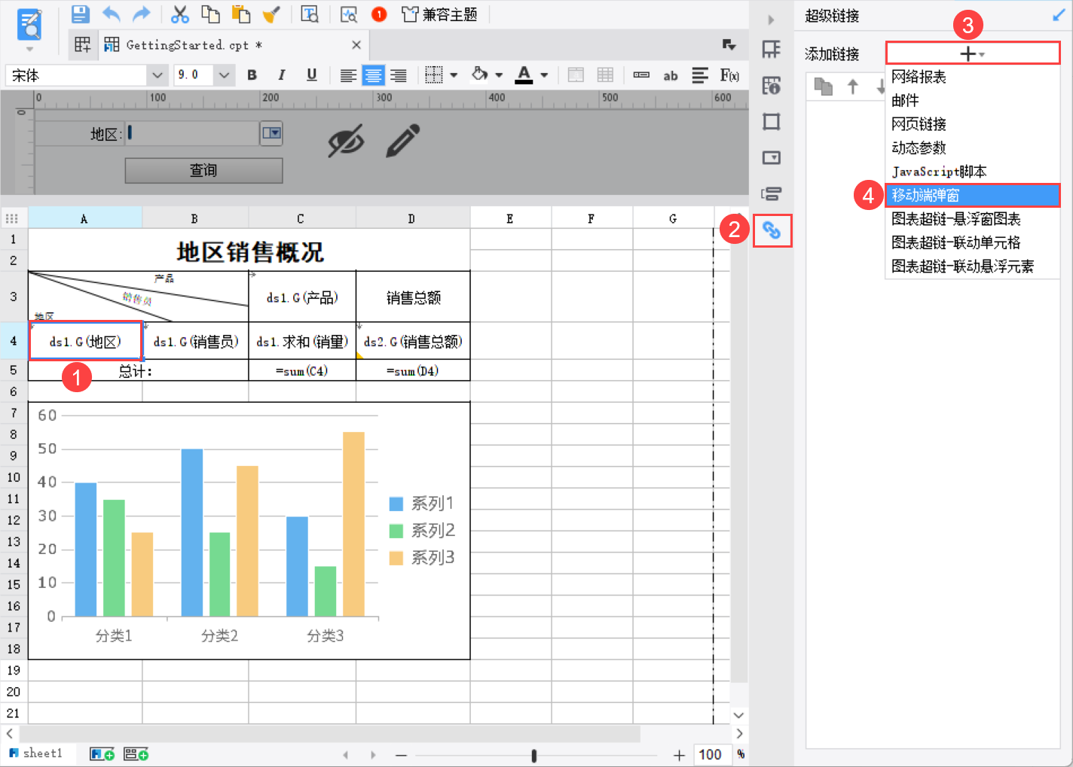Click the new template grid-plus icon
The image size is (1073, 767).
(x=83, y=44)
